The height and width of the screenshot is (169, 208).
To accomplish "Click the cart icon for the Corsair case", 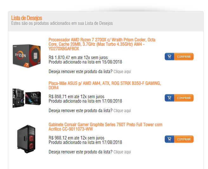I will (169, 139).
